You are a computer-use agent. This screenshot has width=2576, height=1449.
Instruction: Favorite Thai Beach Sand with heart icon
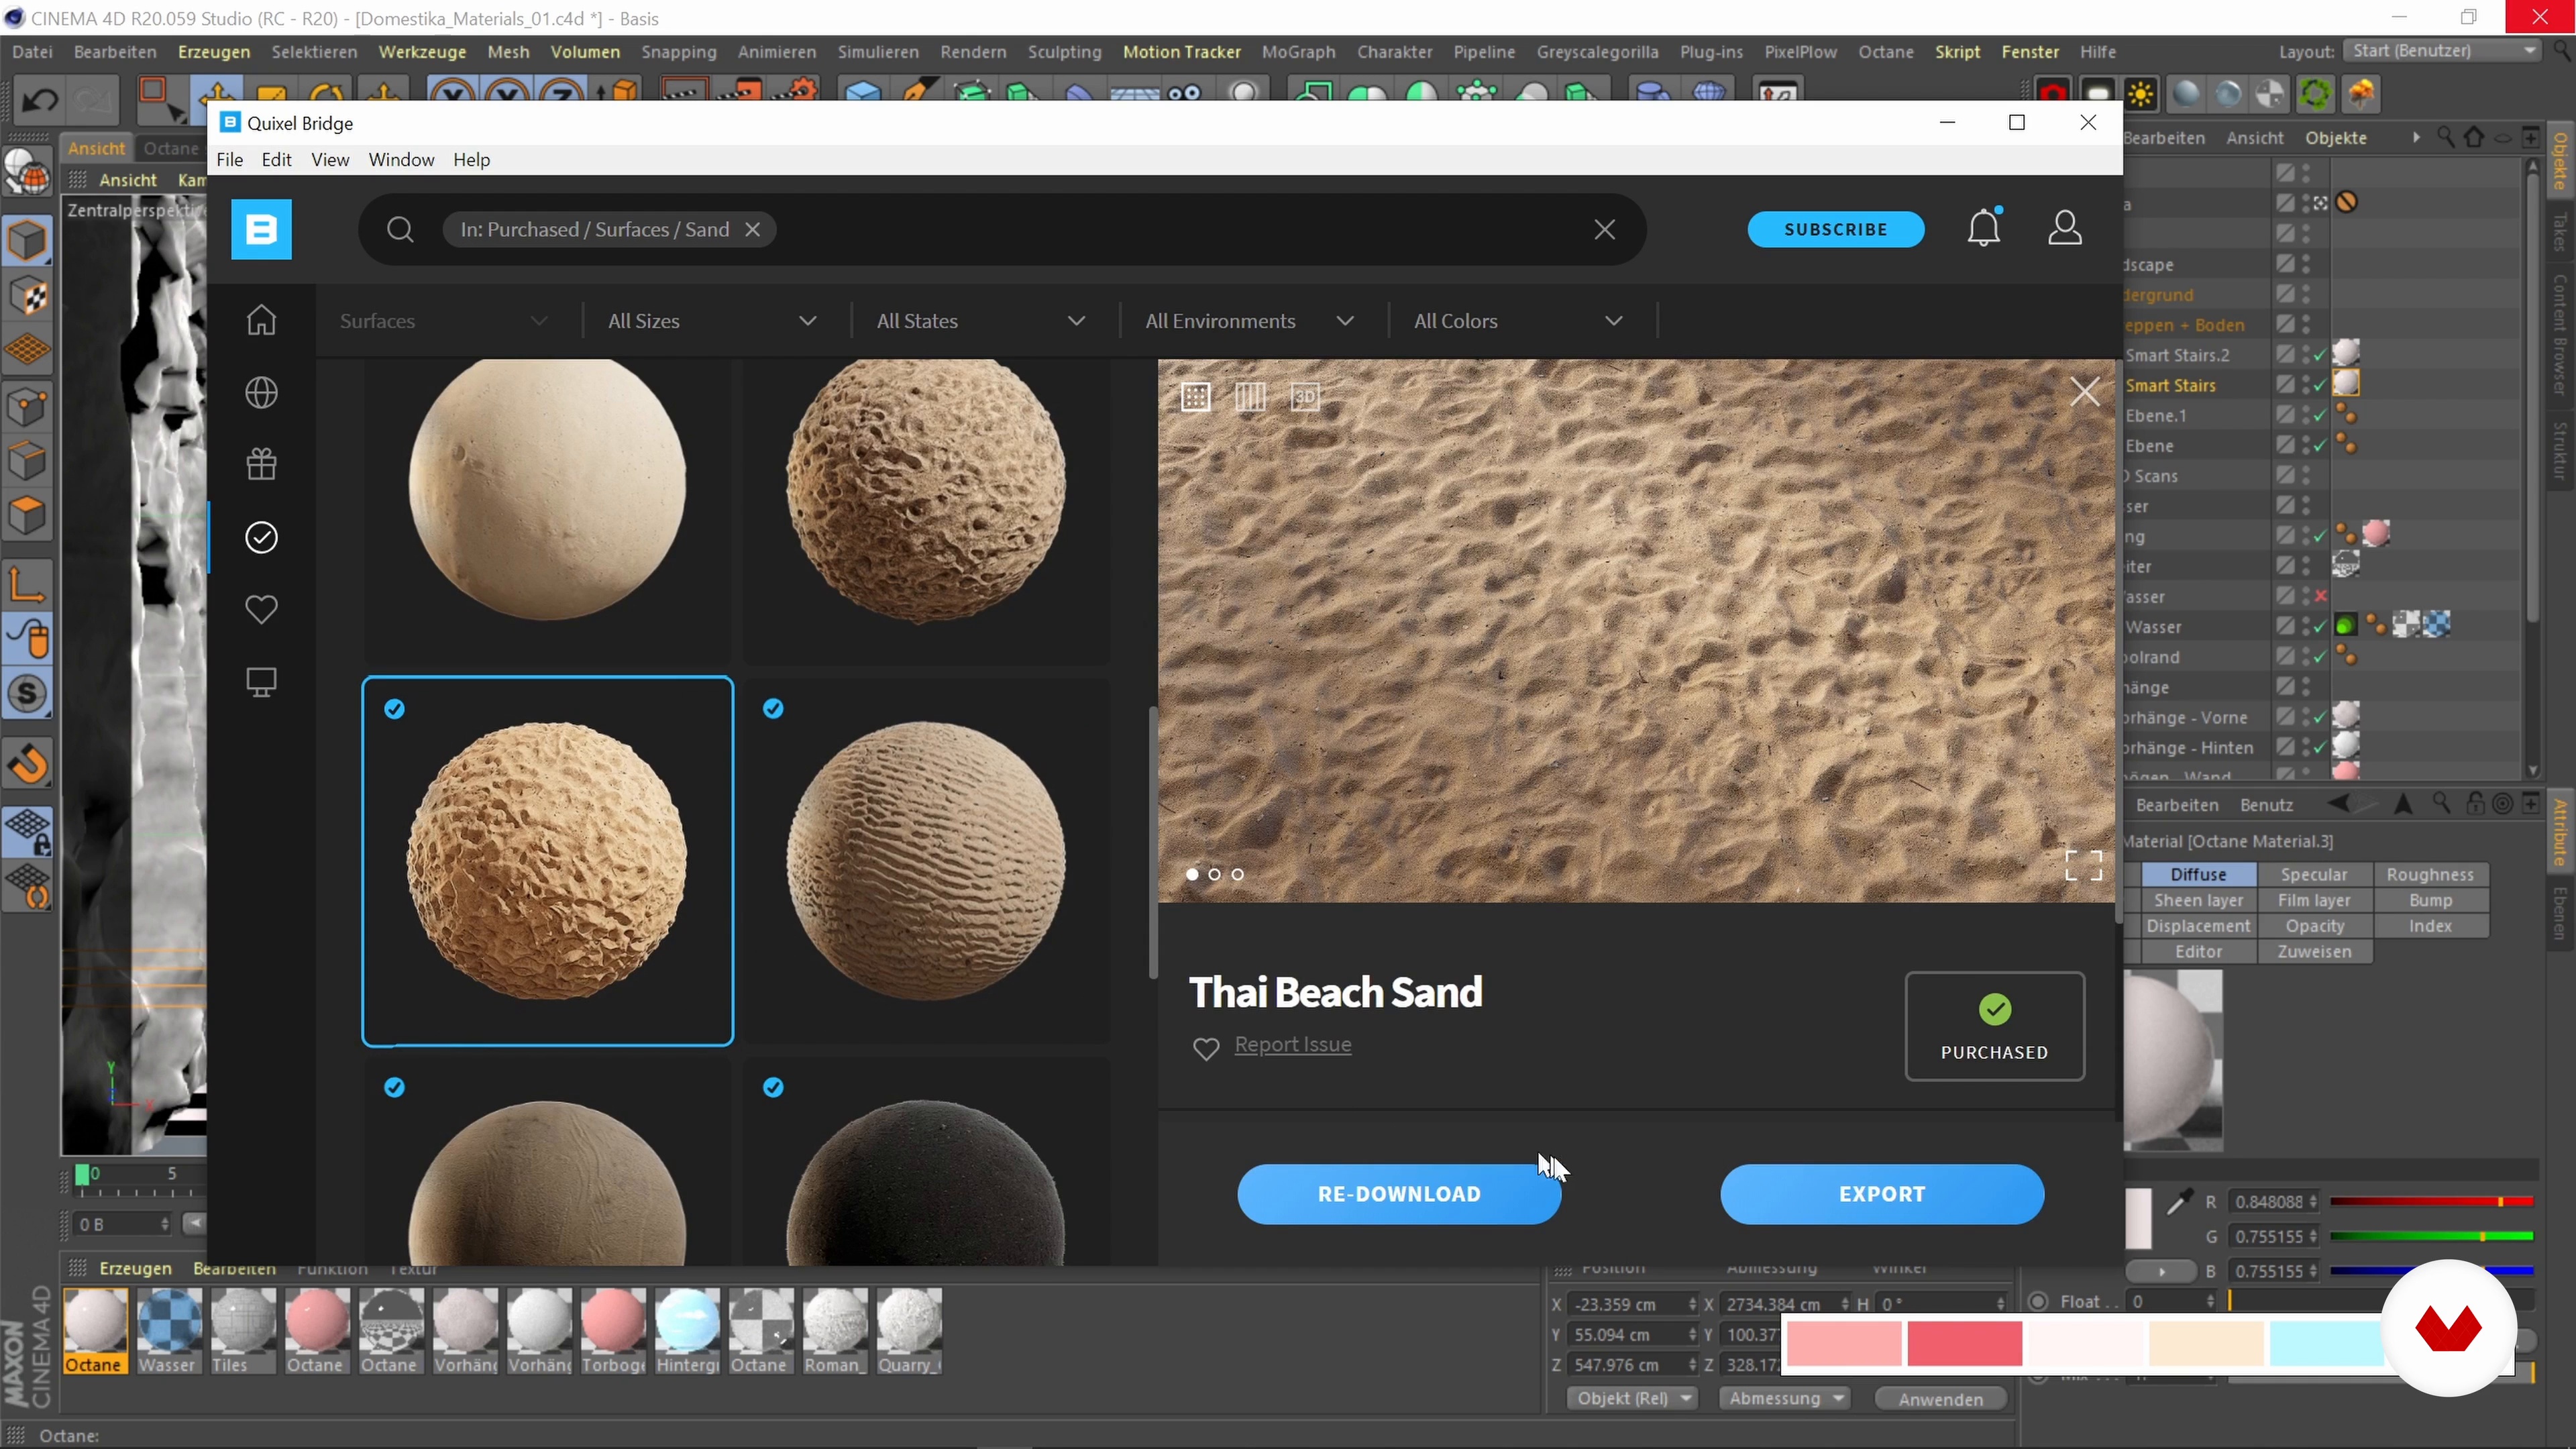1206,1048
